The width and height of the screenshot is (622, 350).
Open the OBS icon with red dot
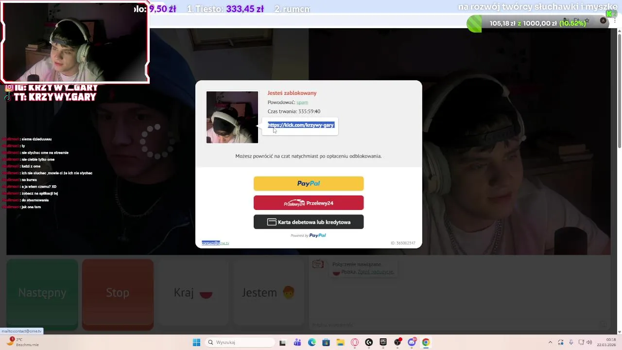(x=397, y=342)
